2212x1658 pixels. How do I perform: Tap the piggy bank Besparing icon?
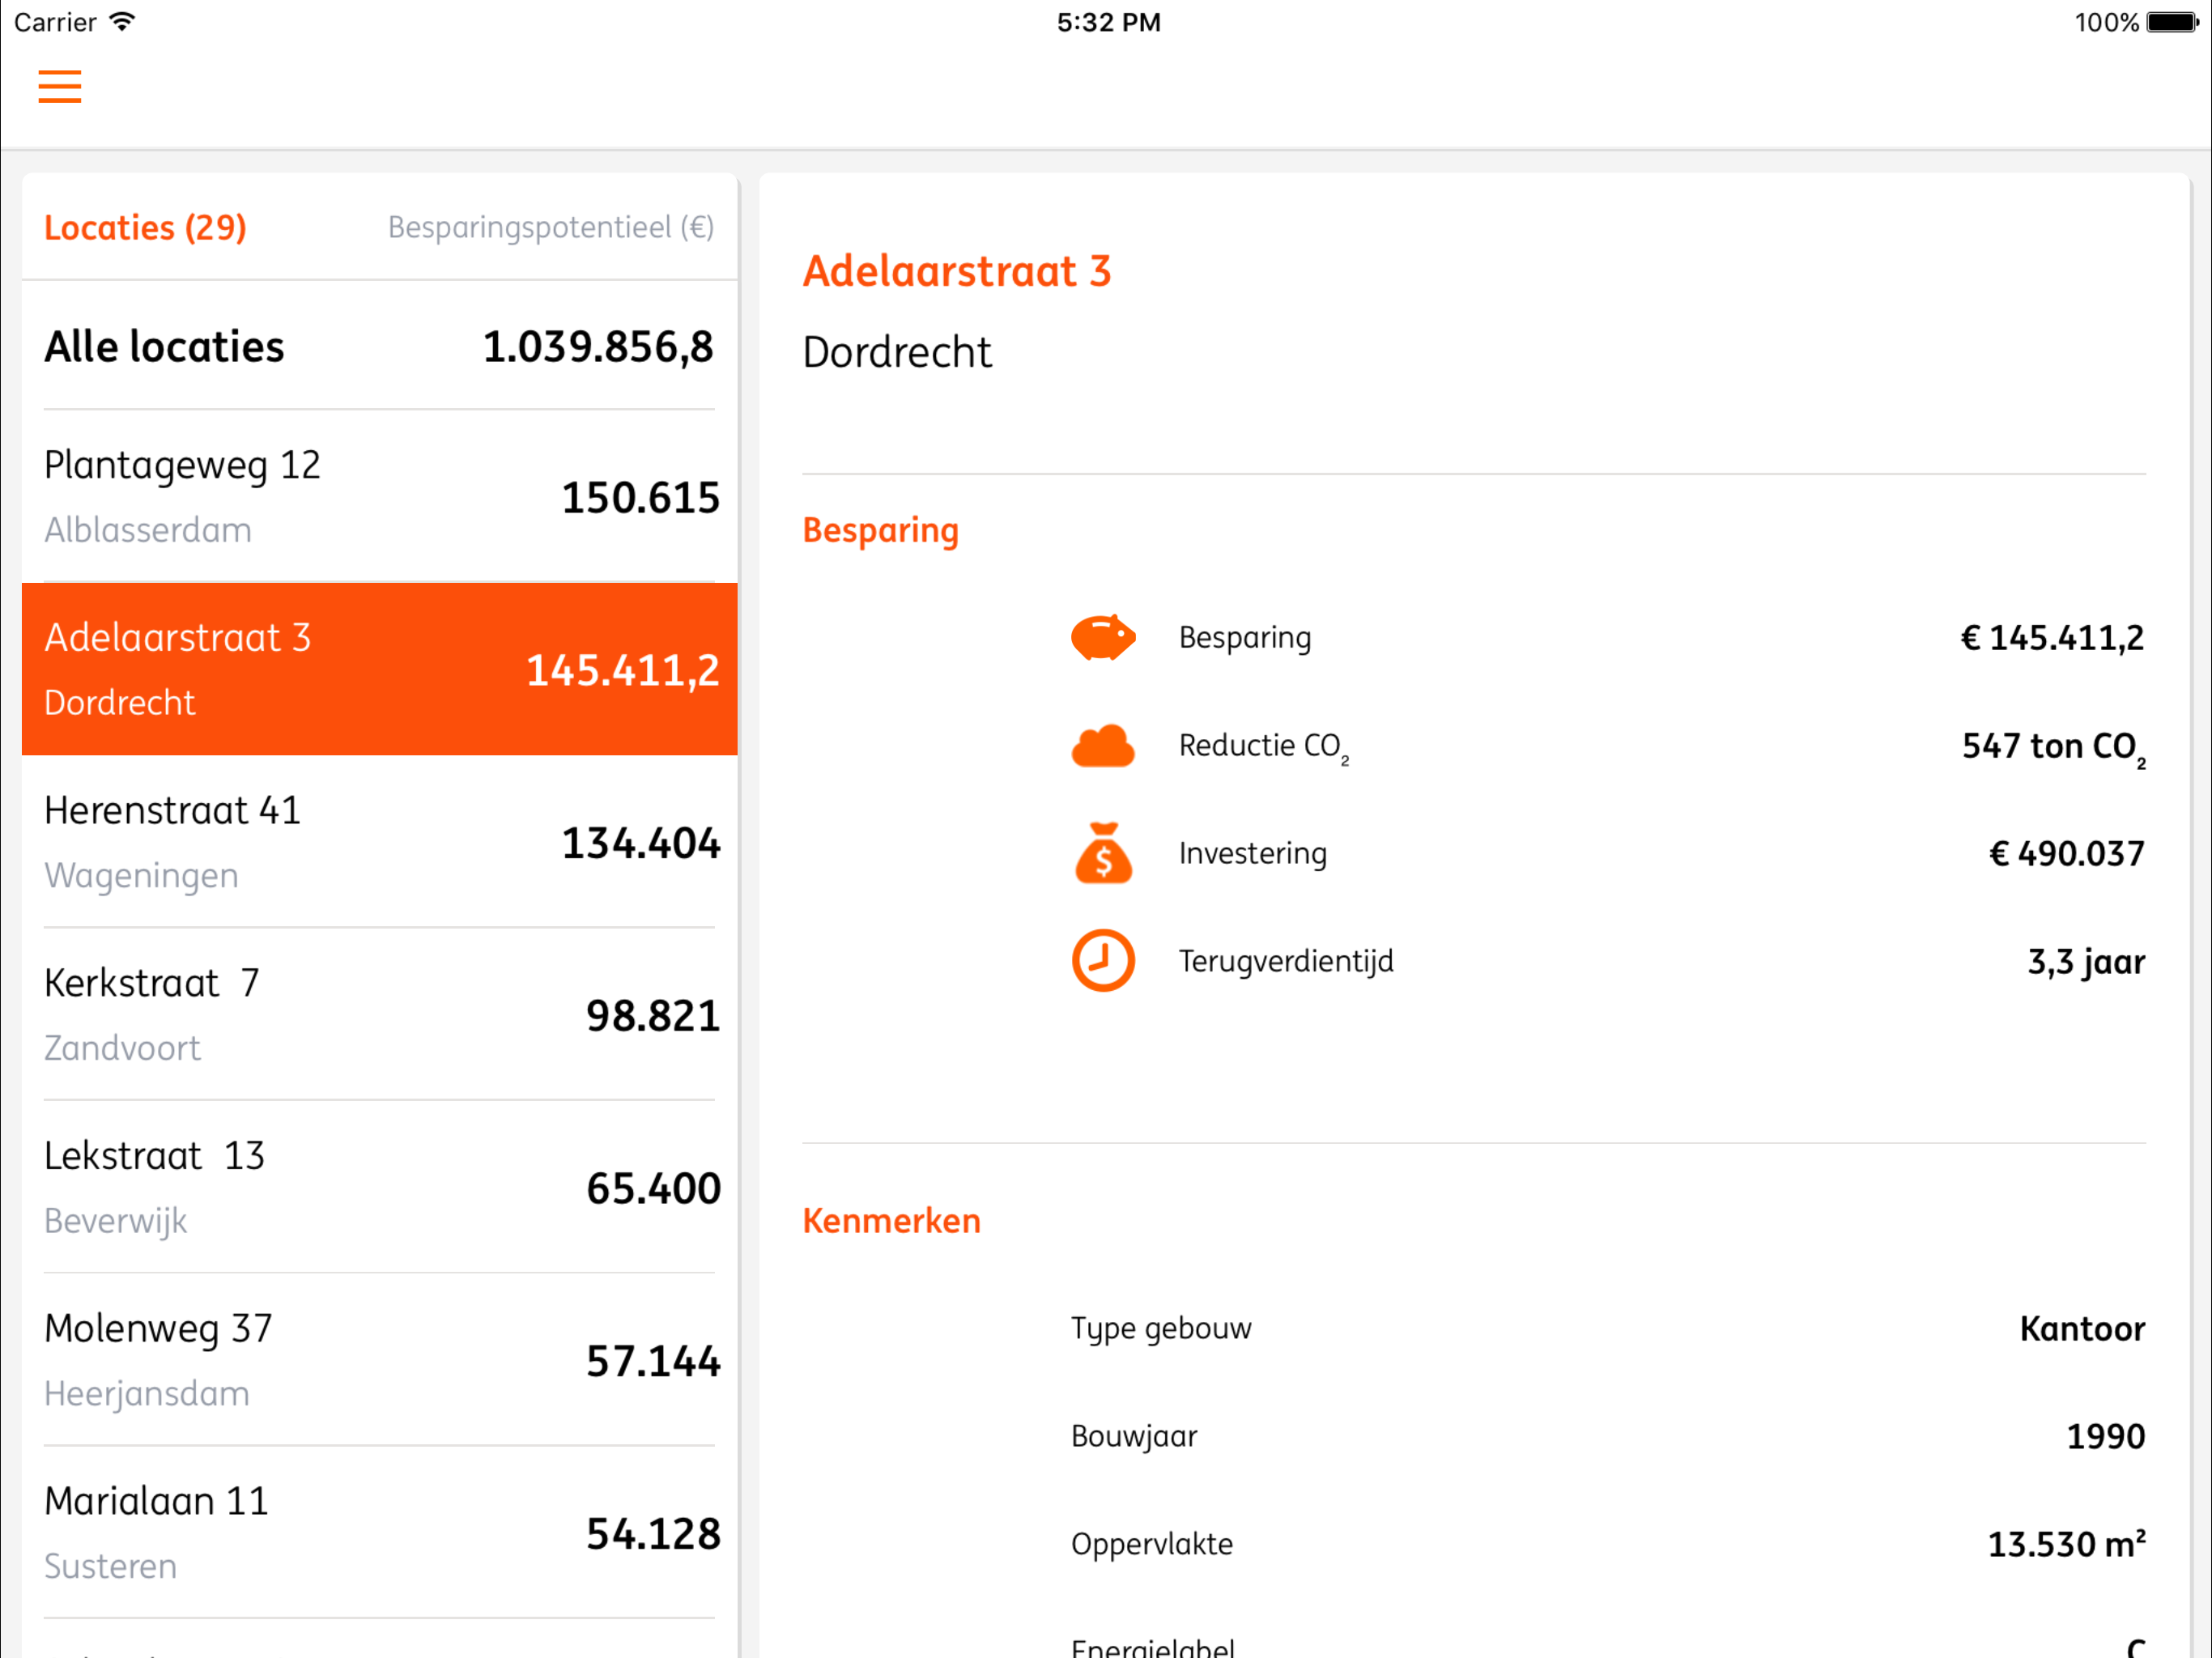1103,637
